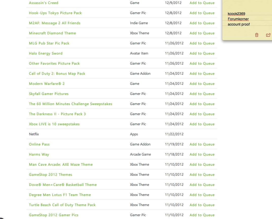Add Assassin's Creed to queue
Image resolution: width=272 pixels, height=219 pixels.
point(202,3)
